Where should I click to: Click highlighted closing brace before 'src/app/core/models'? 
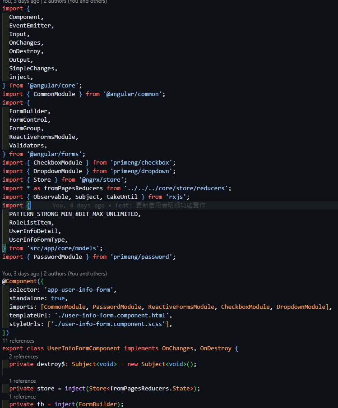(4, 248)
